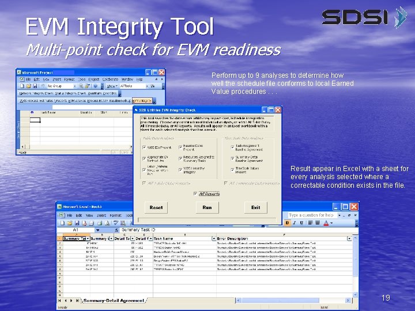Click AutoFilter icon right of All Tasks filter
This screenshot has height=311, width=415.
tap(153, 86)
